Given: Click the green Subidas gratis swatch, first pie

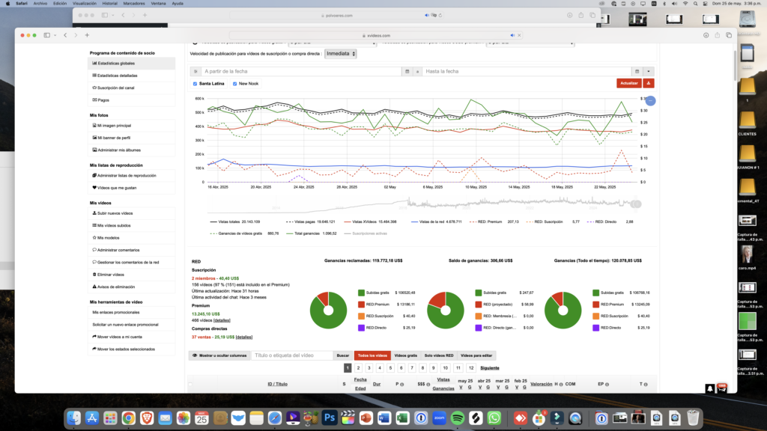Looking at the screenshot, I should tap(361, 293).
